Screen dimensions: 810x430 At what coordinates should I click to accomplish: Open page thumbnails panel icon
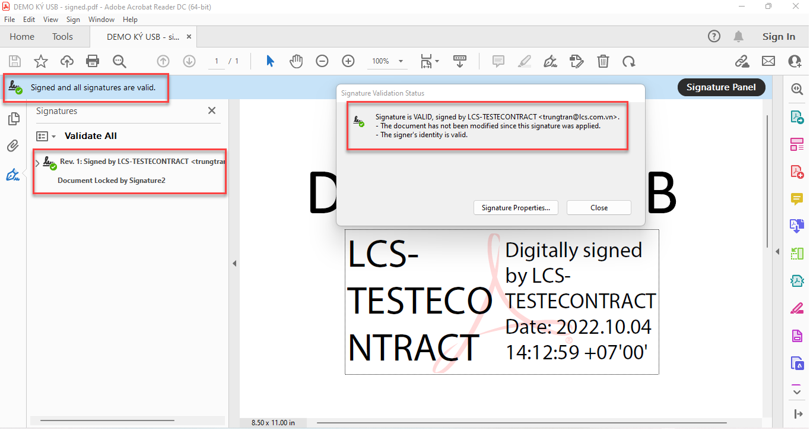pyautogui.click(x=13, y=119)
